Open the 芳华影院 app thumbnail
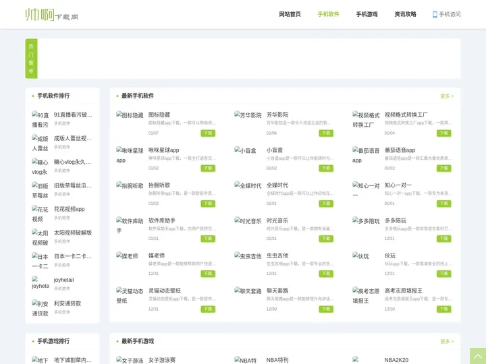Image resolution: width=486 pixels, height=364 pixels. (248, 115)
